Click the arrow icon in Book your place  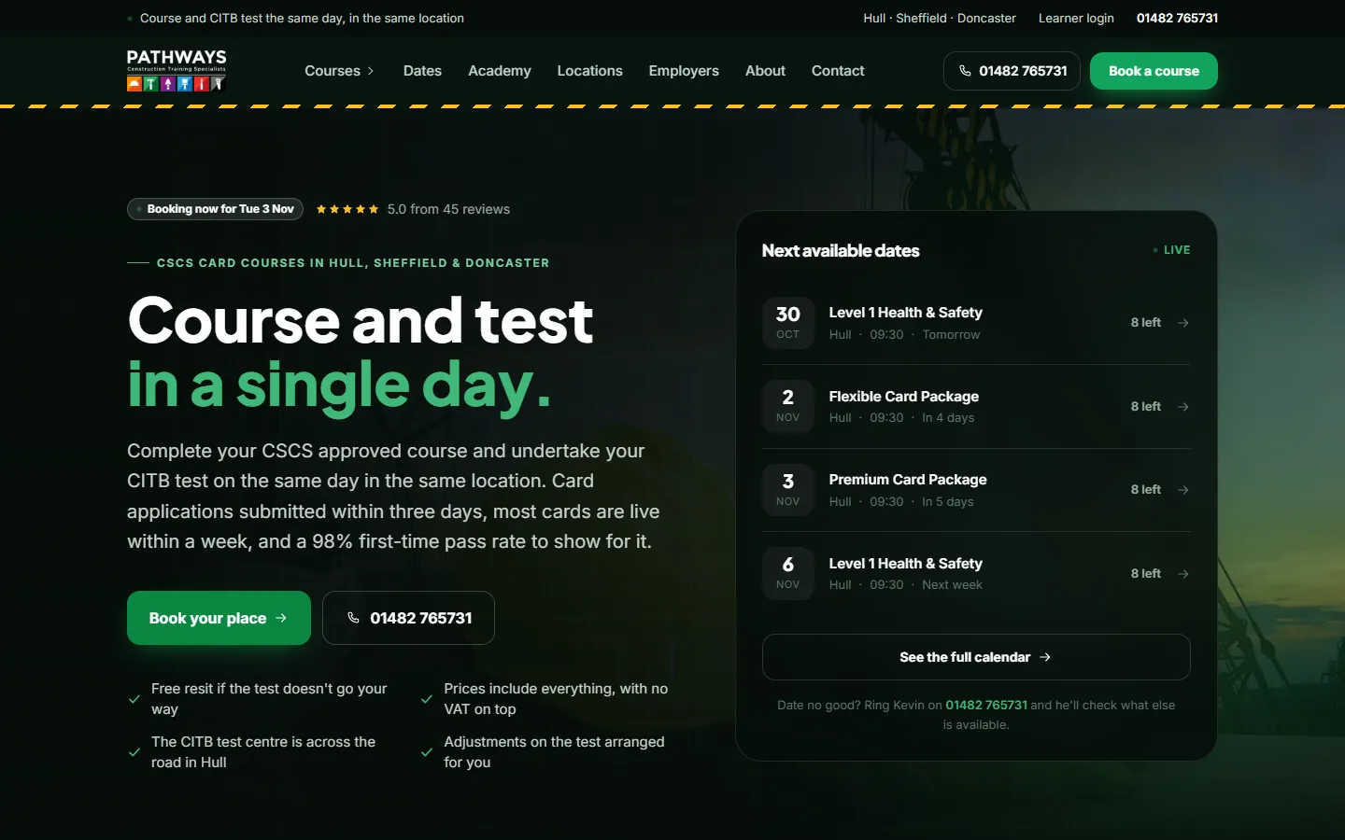(281, 618)
